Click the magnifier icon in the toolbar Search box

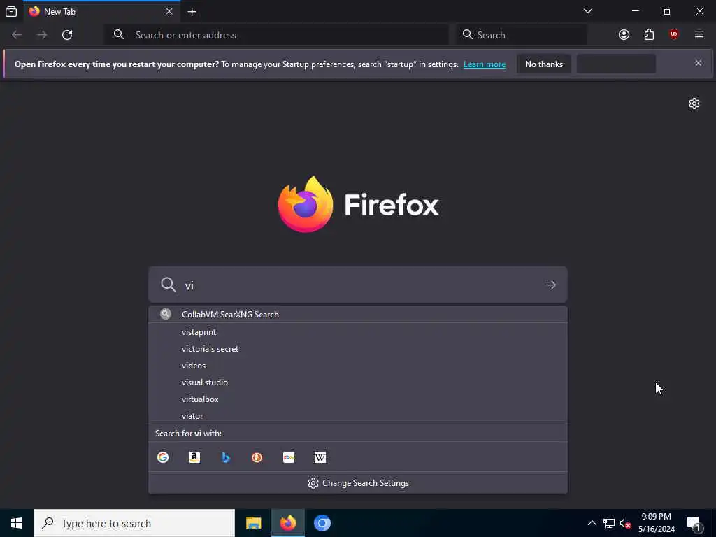(467, 35)
